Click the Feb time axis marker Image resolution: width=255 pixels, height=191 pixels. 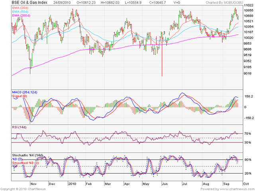coord(89,184)
